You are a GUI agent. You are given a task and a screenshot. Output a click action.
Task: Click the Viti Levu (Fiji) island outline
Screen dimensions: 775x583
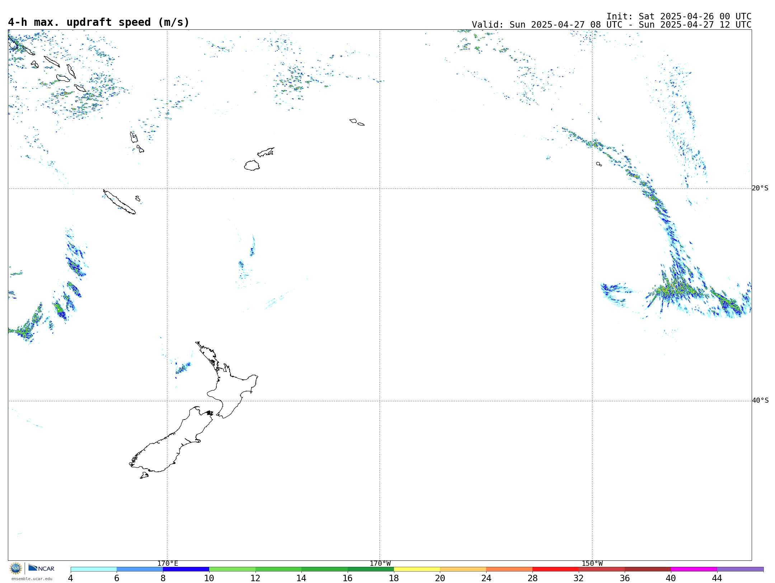(x=252, y=165)
